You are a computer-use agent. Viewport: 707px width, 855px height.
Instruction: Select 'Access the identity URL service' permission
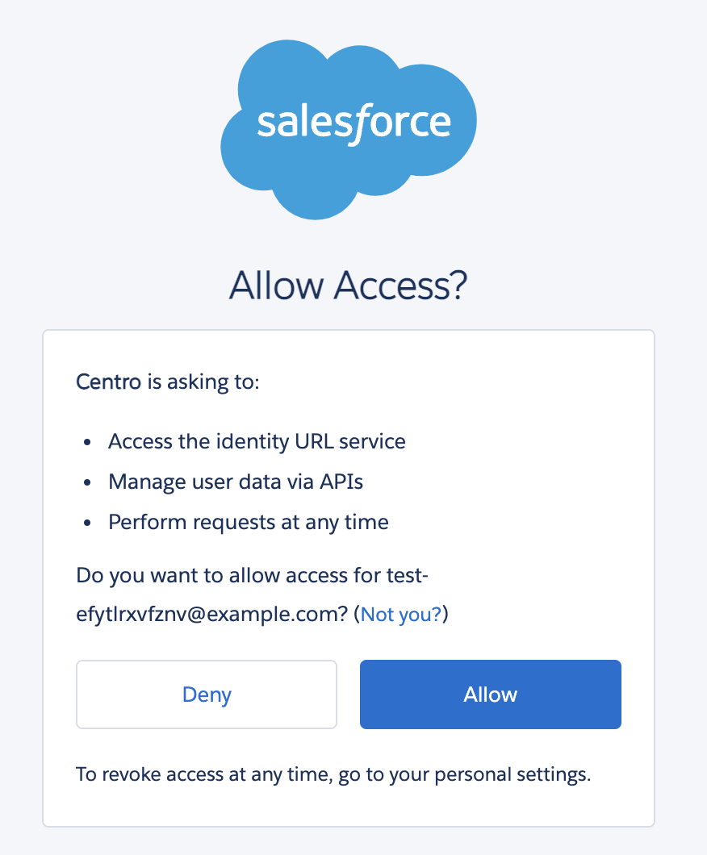pos(257,441)
